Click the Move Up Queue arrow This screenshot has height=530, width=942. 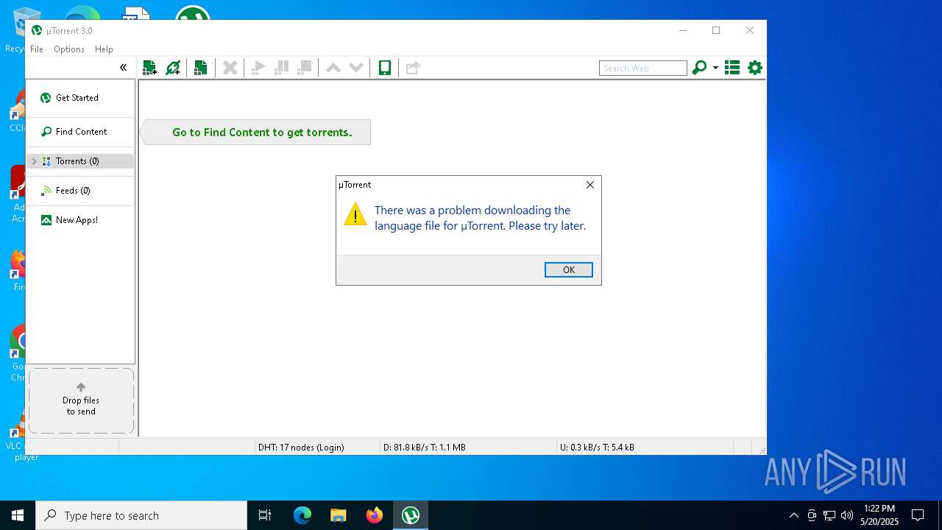(x=333, y=68)
